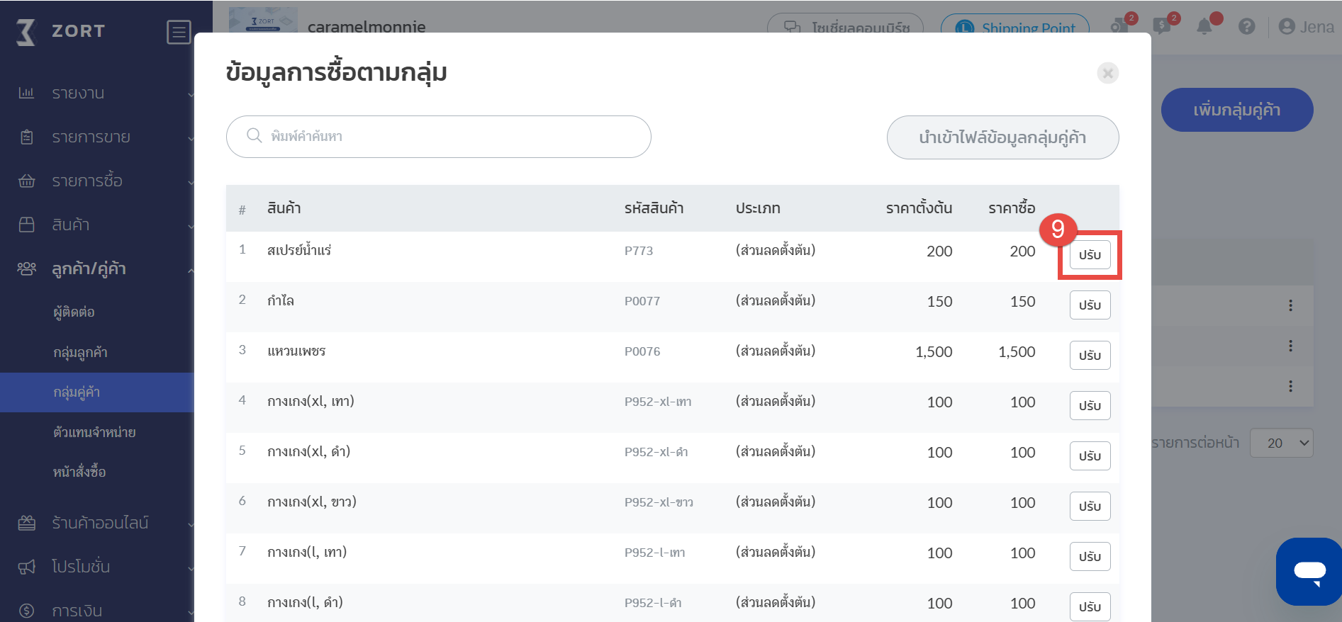Click the Jena user profile icon
Image resolution: width=1342 pixels, height=622 pixels.
1286,27
